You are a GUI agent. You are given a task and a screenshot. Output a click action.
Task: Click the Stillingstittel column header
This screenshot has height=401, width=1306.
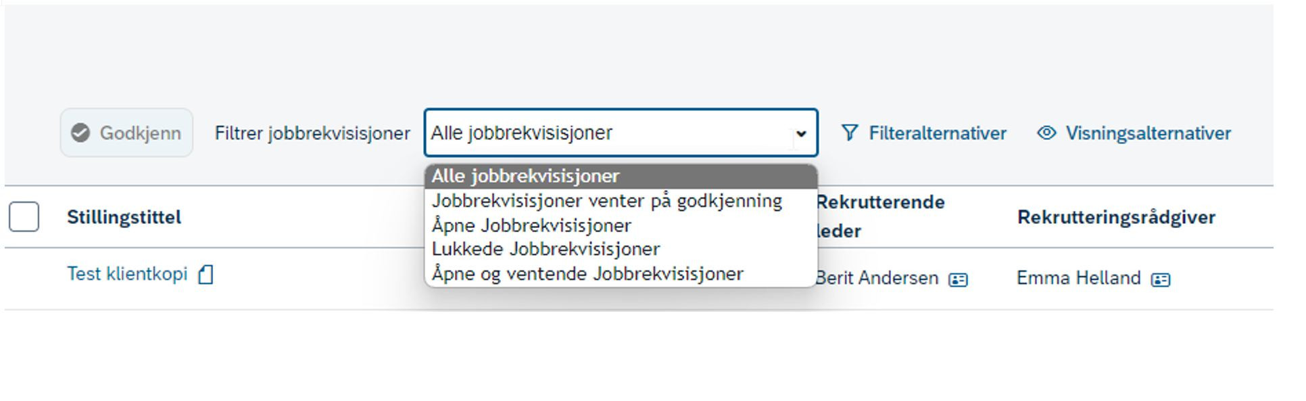pyautogui.click(x=124, y=217)
